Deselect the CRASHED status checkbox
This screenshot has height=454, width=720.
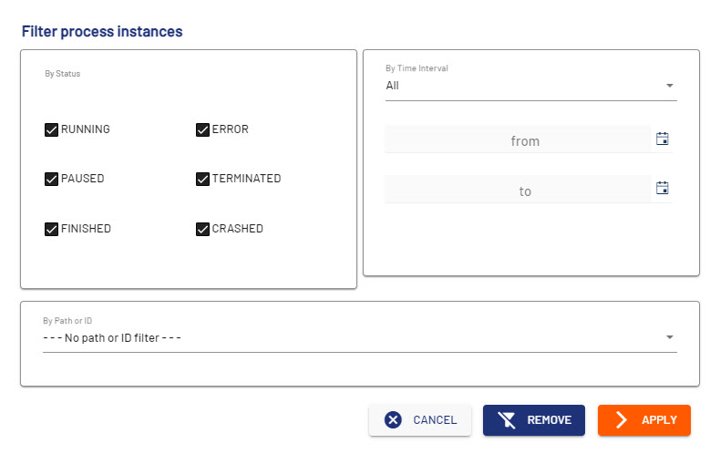pos(203,229)
